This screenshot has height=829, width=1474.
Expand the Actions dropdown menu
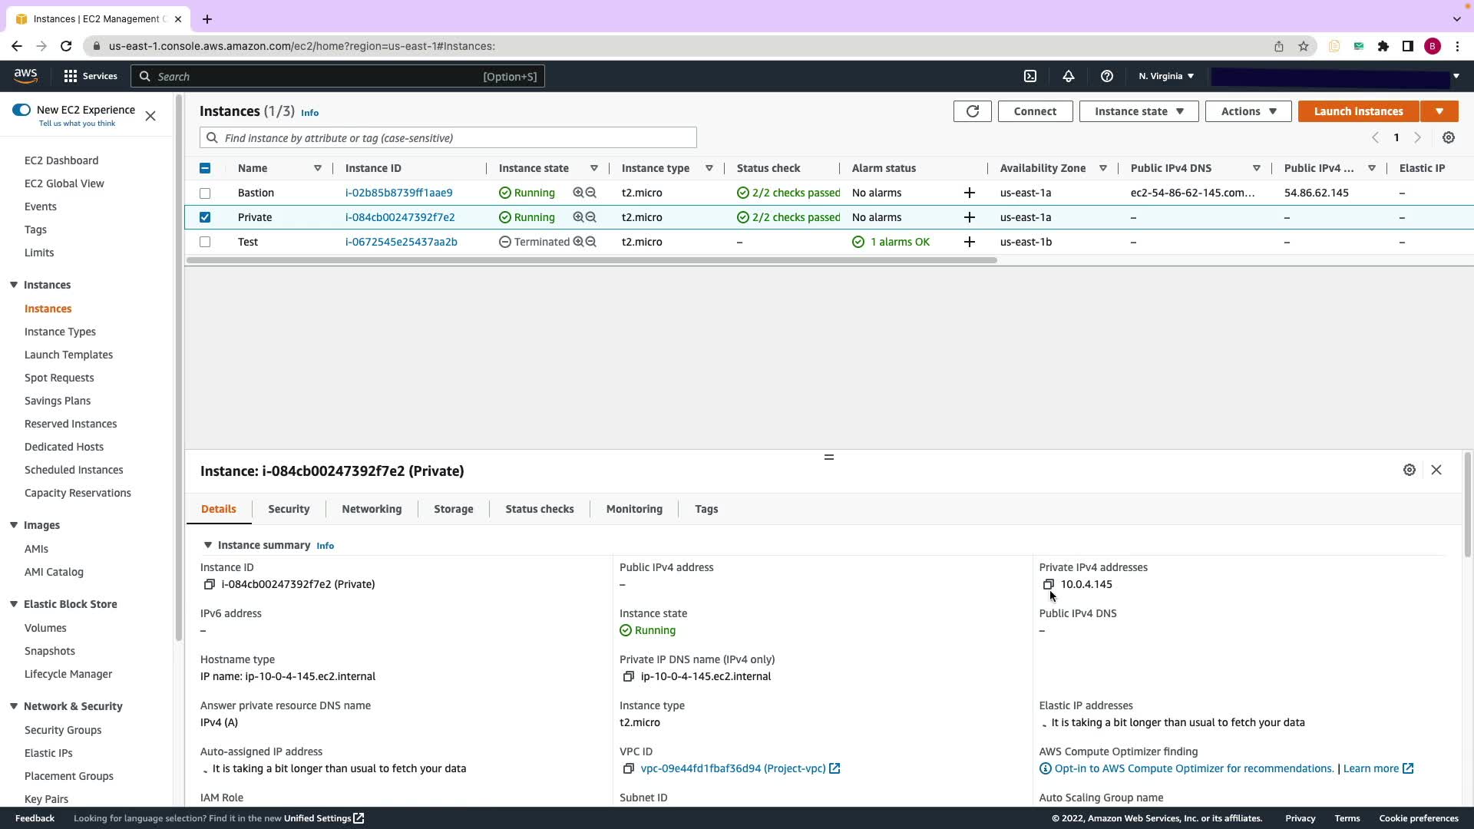coord(1248,111)
